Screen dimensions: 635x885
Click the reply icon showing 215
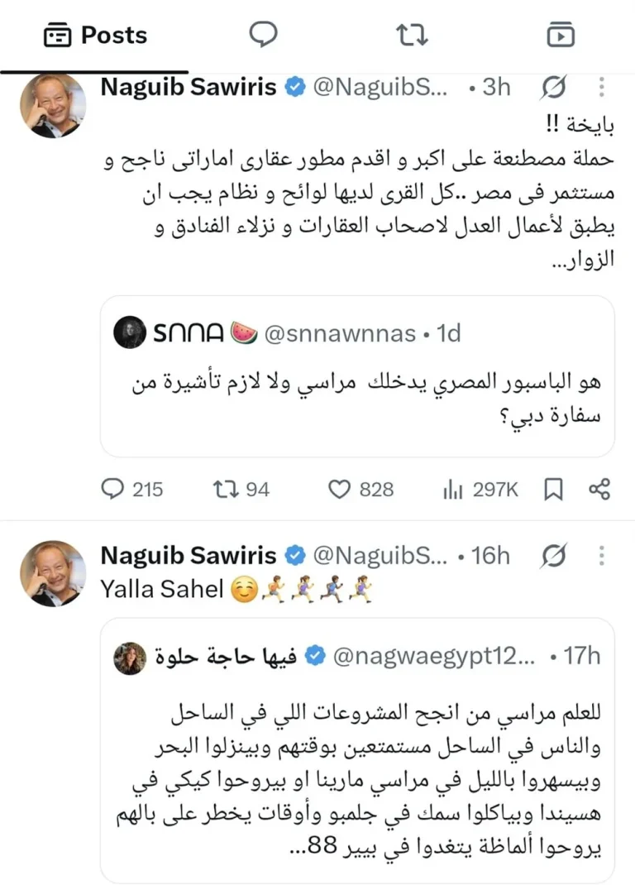[131, 489]
